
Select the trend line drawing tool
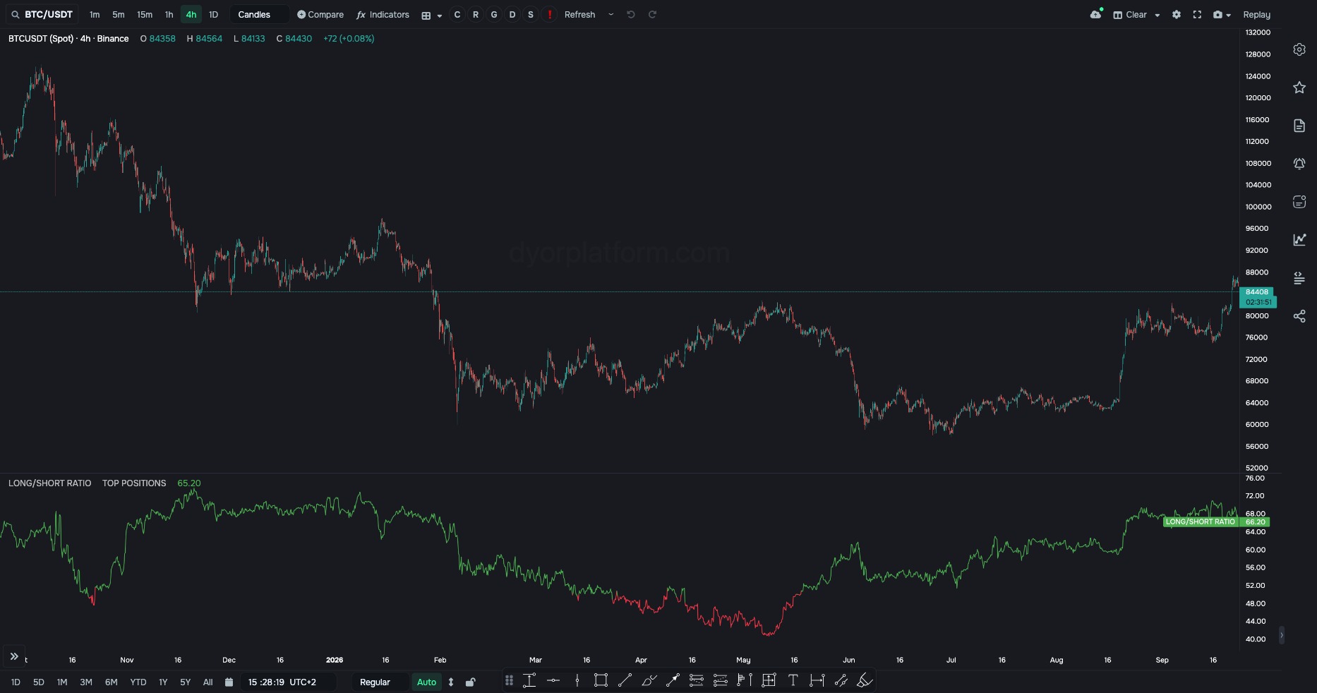coord(625,680)
